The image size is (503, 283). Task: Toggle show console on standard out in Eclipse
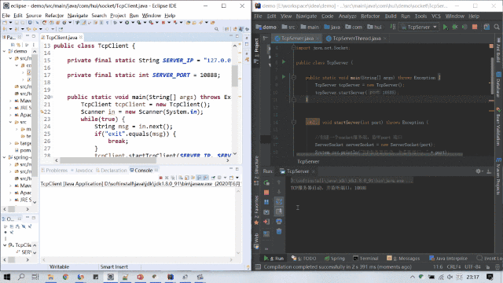click(x=199, y=178)
